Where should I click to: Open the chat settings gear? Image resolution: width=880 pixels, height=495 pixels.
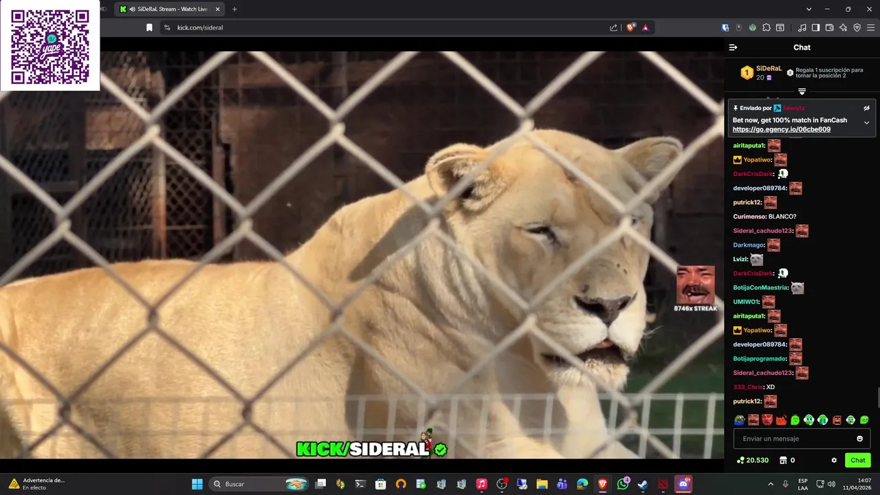click(834, 460)
